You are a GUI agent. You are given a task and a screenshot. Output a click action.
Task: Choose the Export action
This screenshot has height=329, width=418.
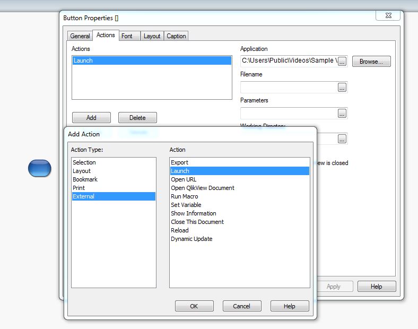tap(239, 162)
